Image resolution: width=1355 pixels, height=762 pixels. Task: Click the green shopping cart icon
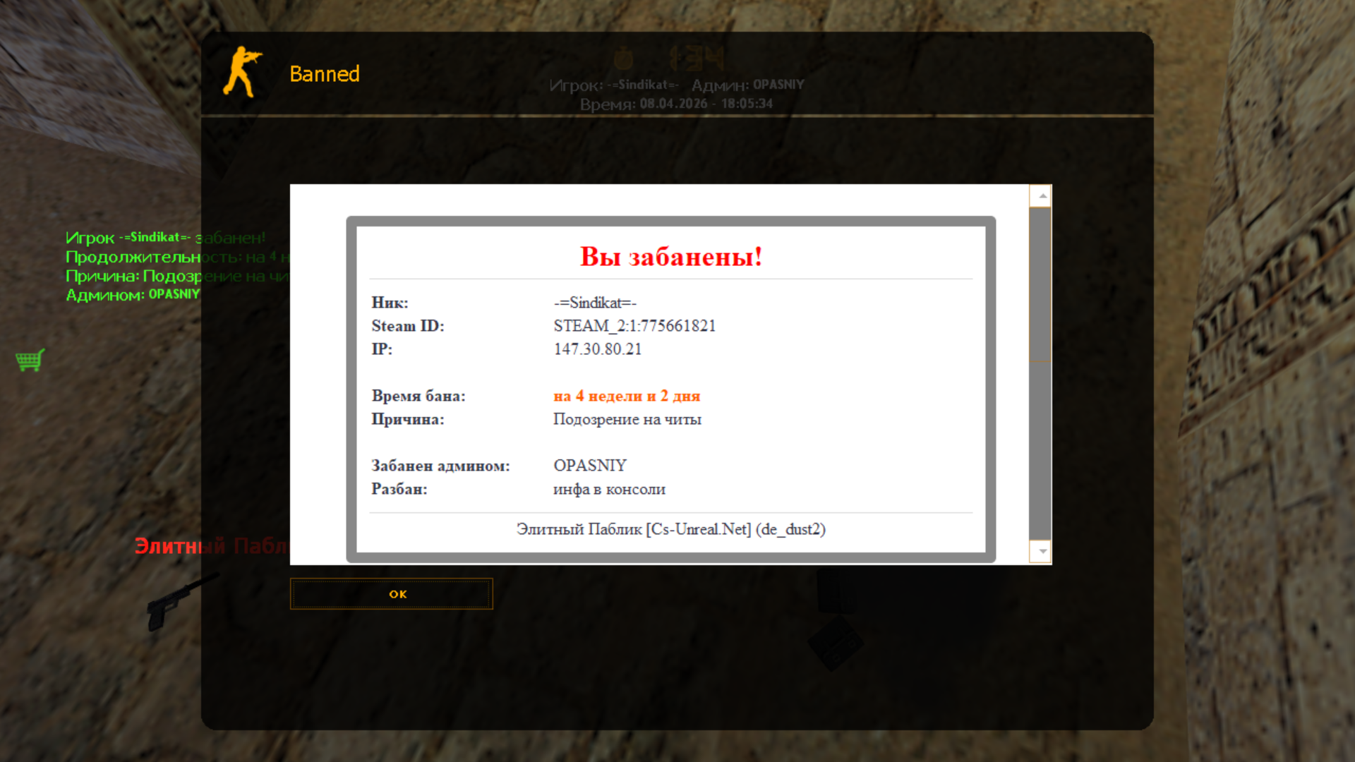click(30, 360)
